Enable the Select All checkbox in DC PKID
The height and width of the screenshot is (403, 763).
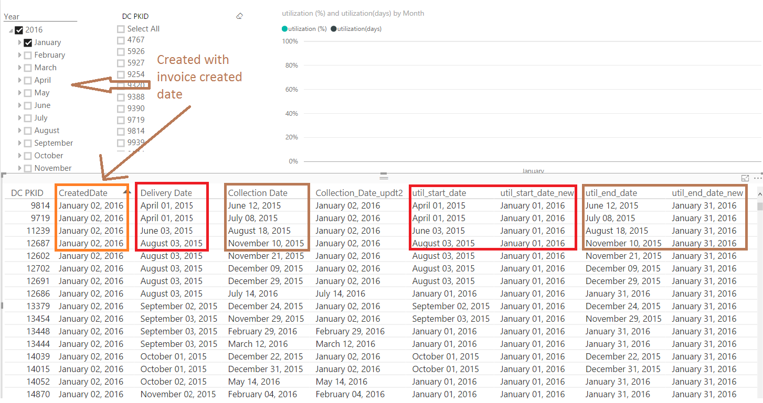click(x=121, y=29)
